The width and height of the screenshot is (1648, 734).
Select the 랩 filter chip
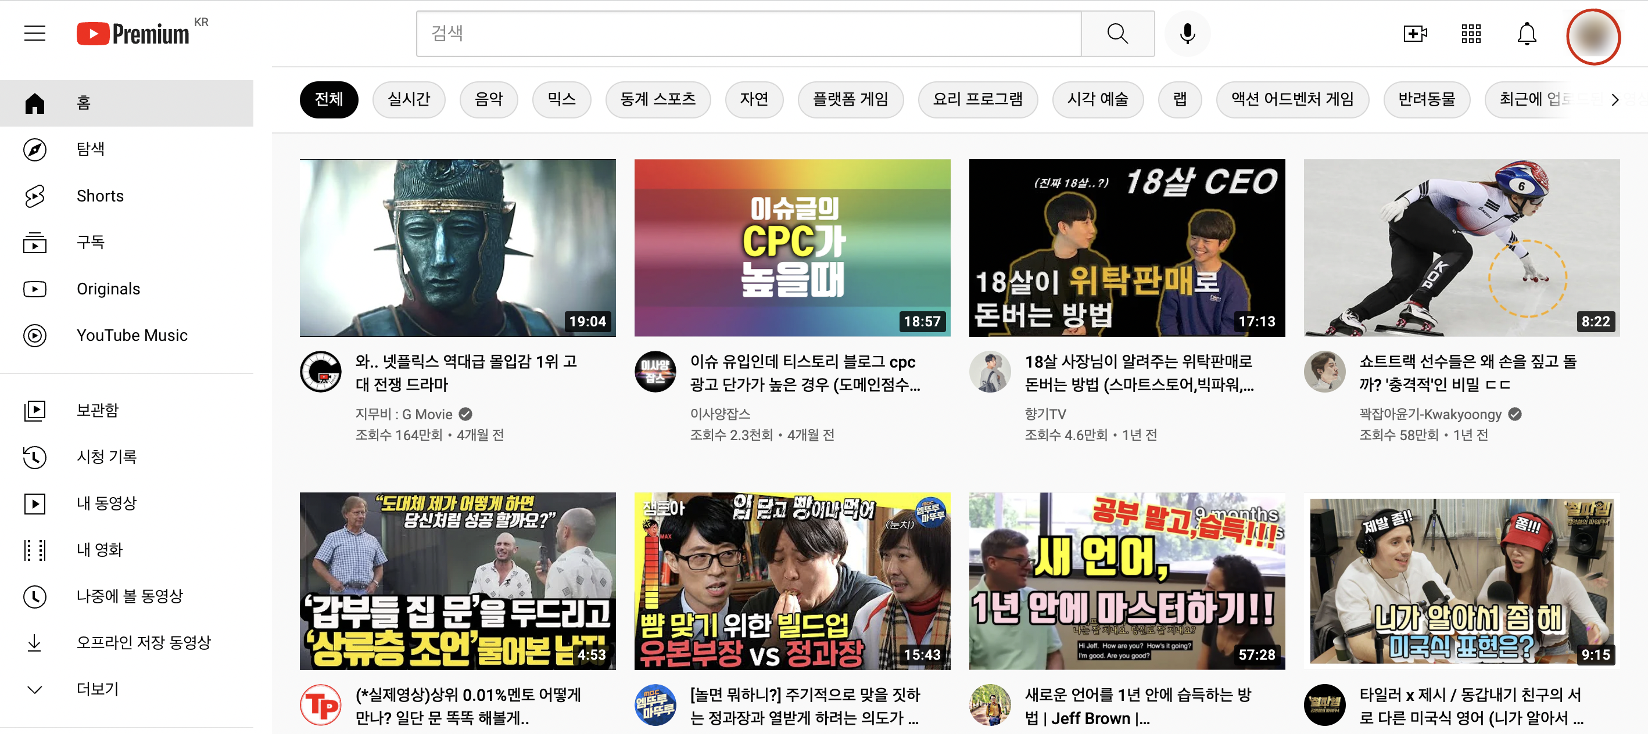[x=1180, y=99]
